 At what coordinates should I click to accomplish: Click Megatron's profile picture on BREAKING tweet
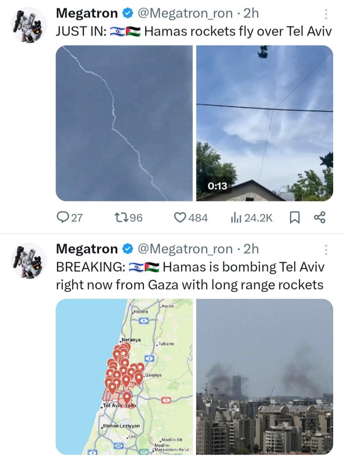point(29,261)
